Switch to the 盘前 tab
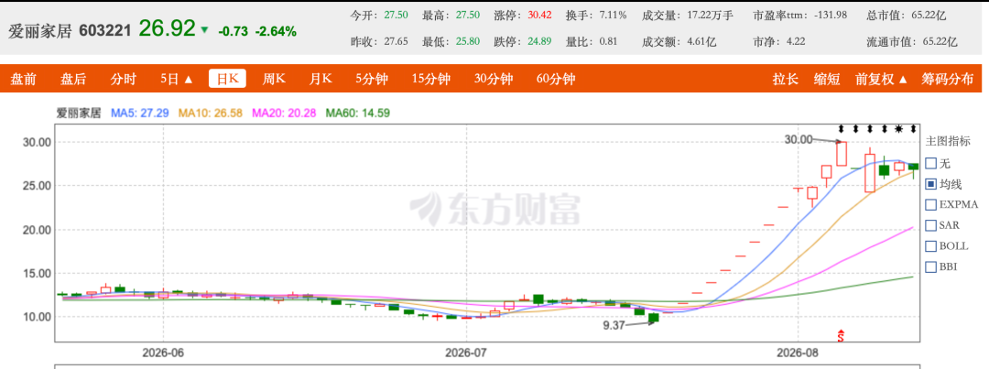Image resolution: width=989 pixels, height=369 pixels. [x=23, y=79]
